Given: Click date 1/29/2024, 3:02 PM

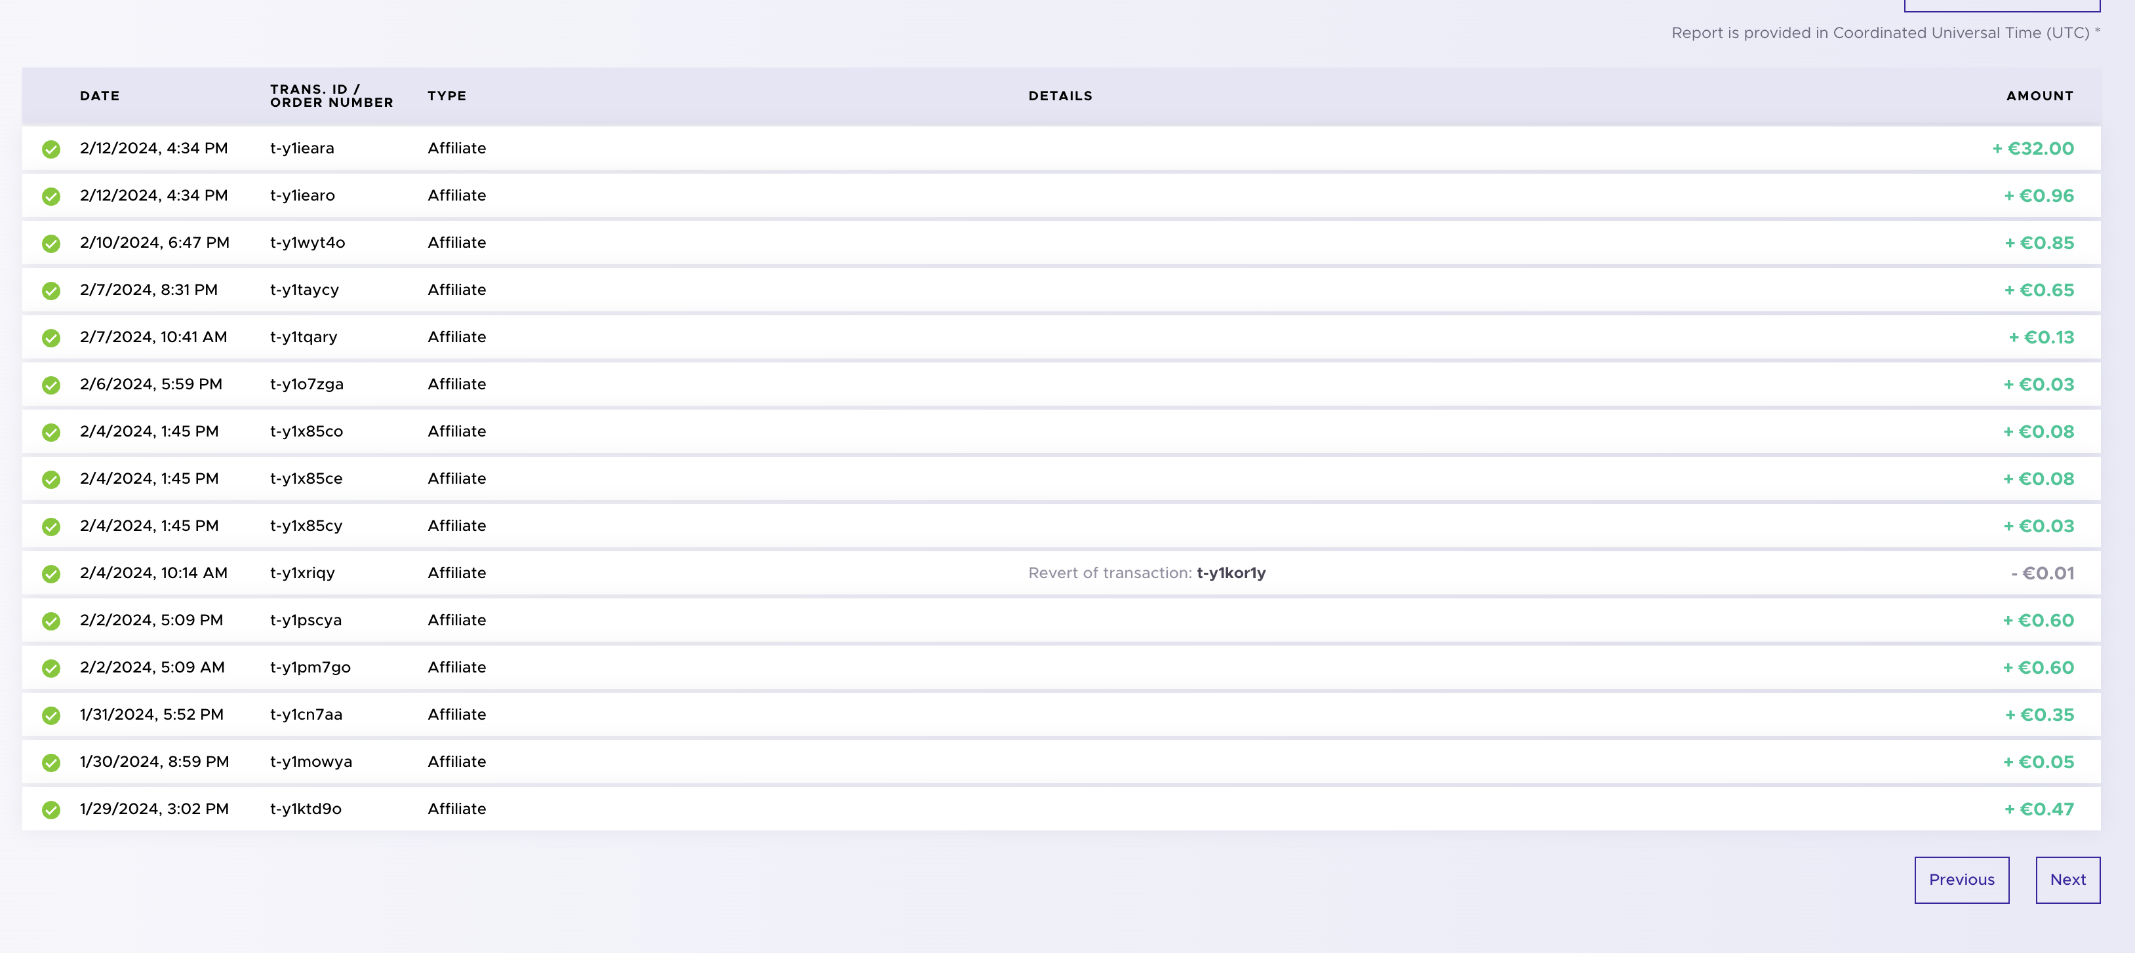Looking at the screenshot, I should click(x=154, y=809).
